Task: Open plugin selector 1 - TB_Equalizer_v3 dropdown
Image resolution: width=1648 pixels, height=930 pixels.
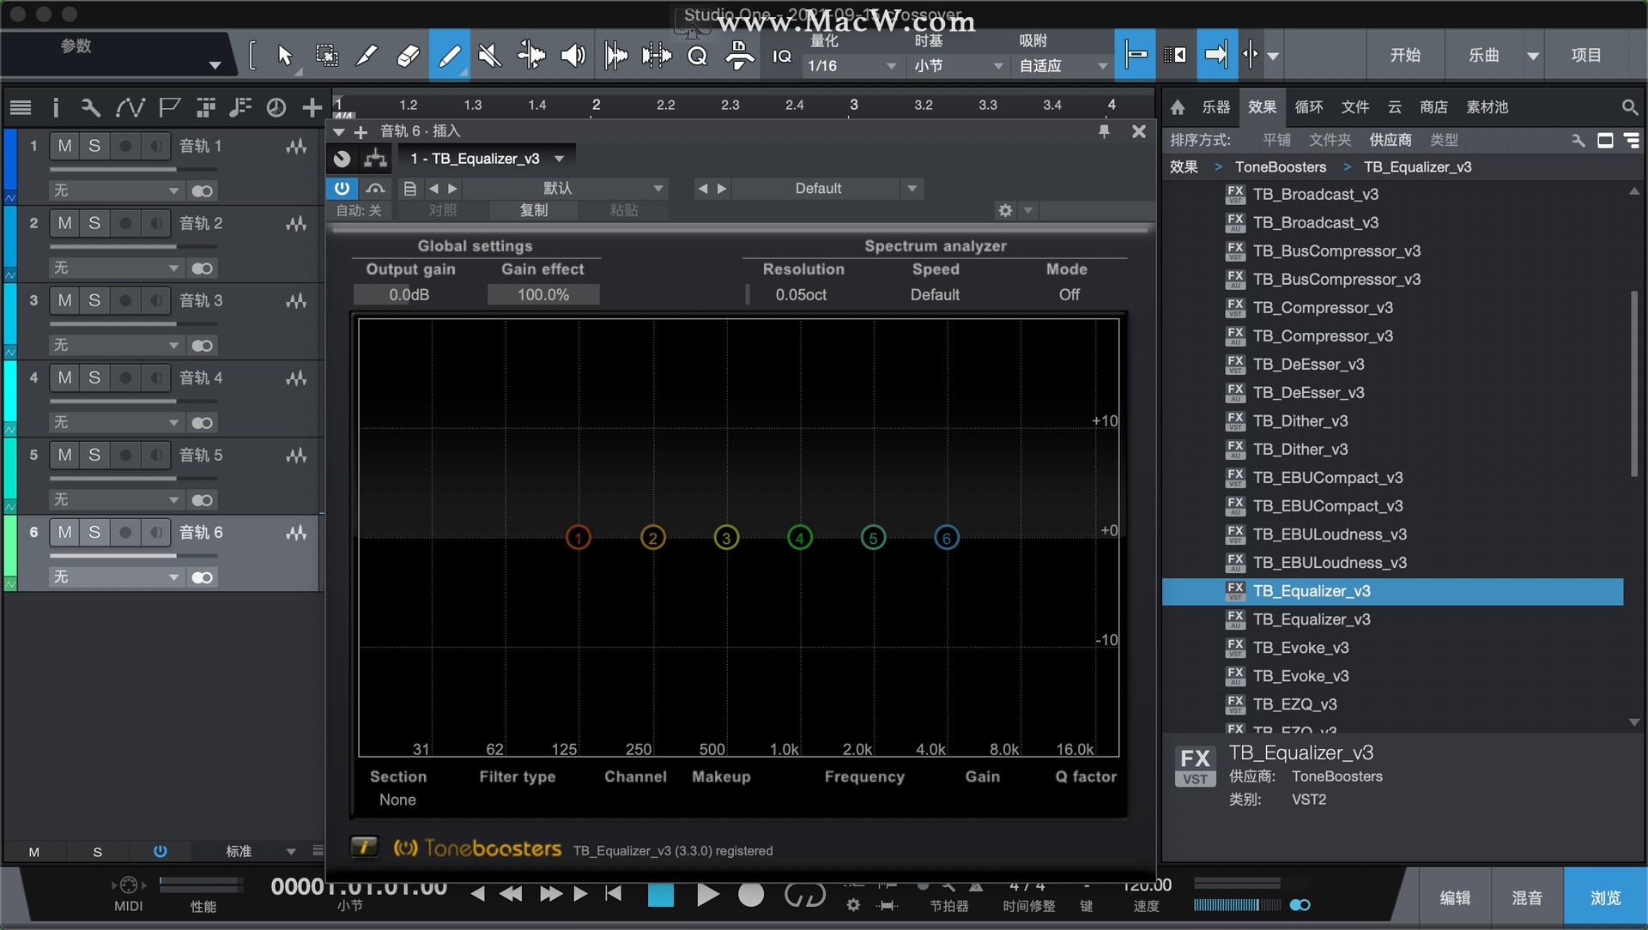Action: click(487, 159)
